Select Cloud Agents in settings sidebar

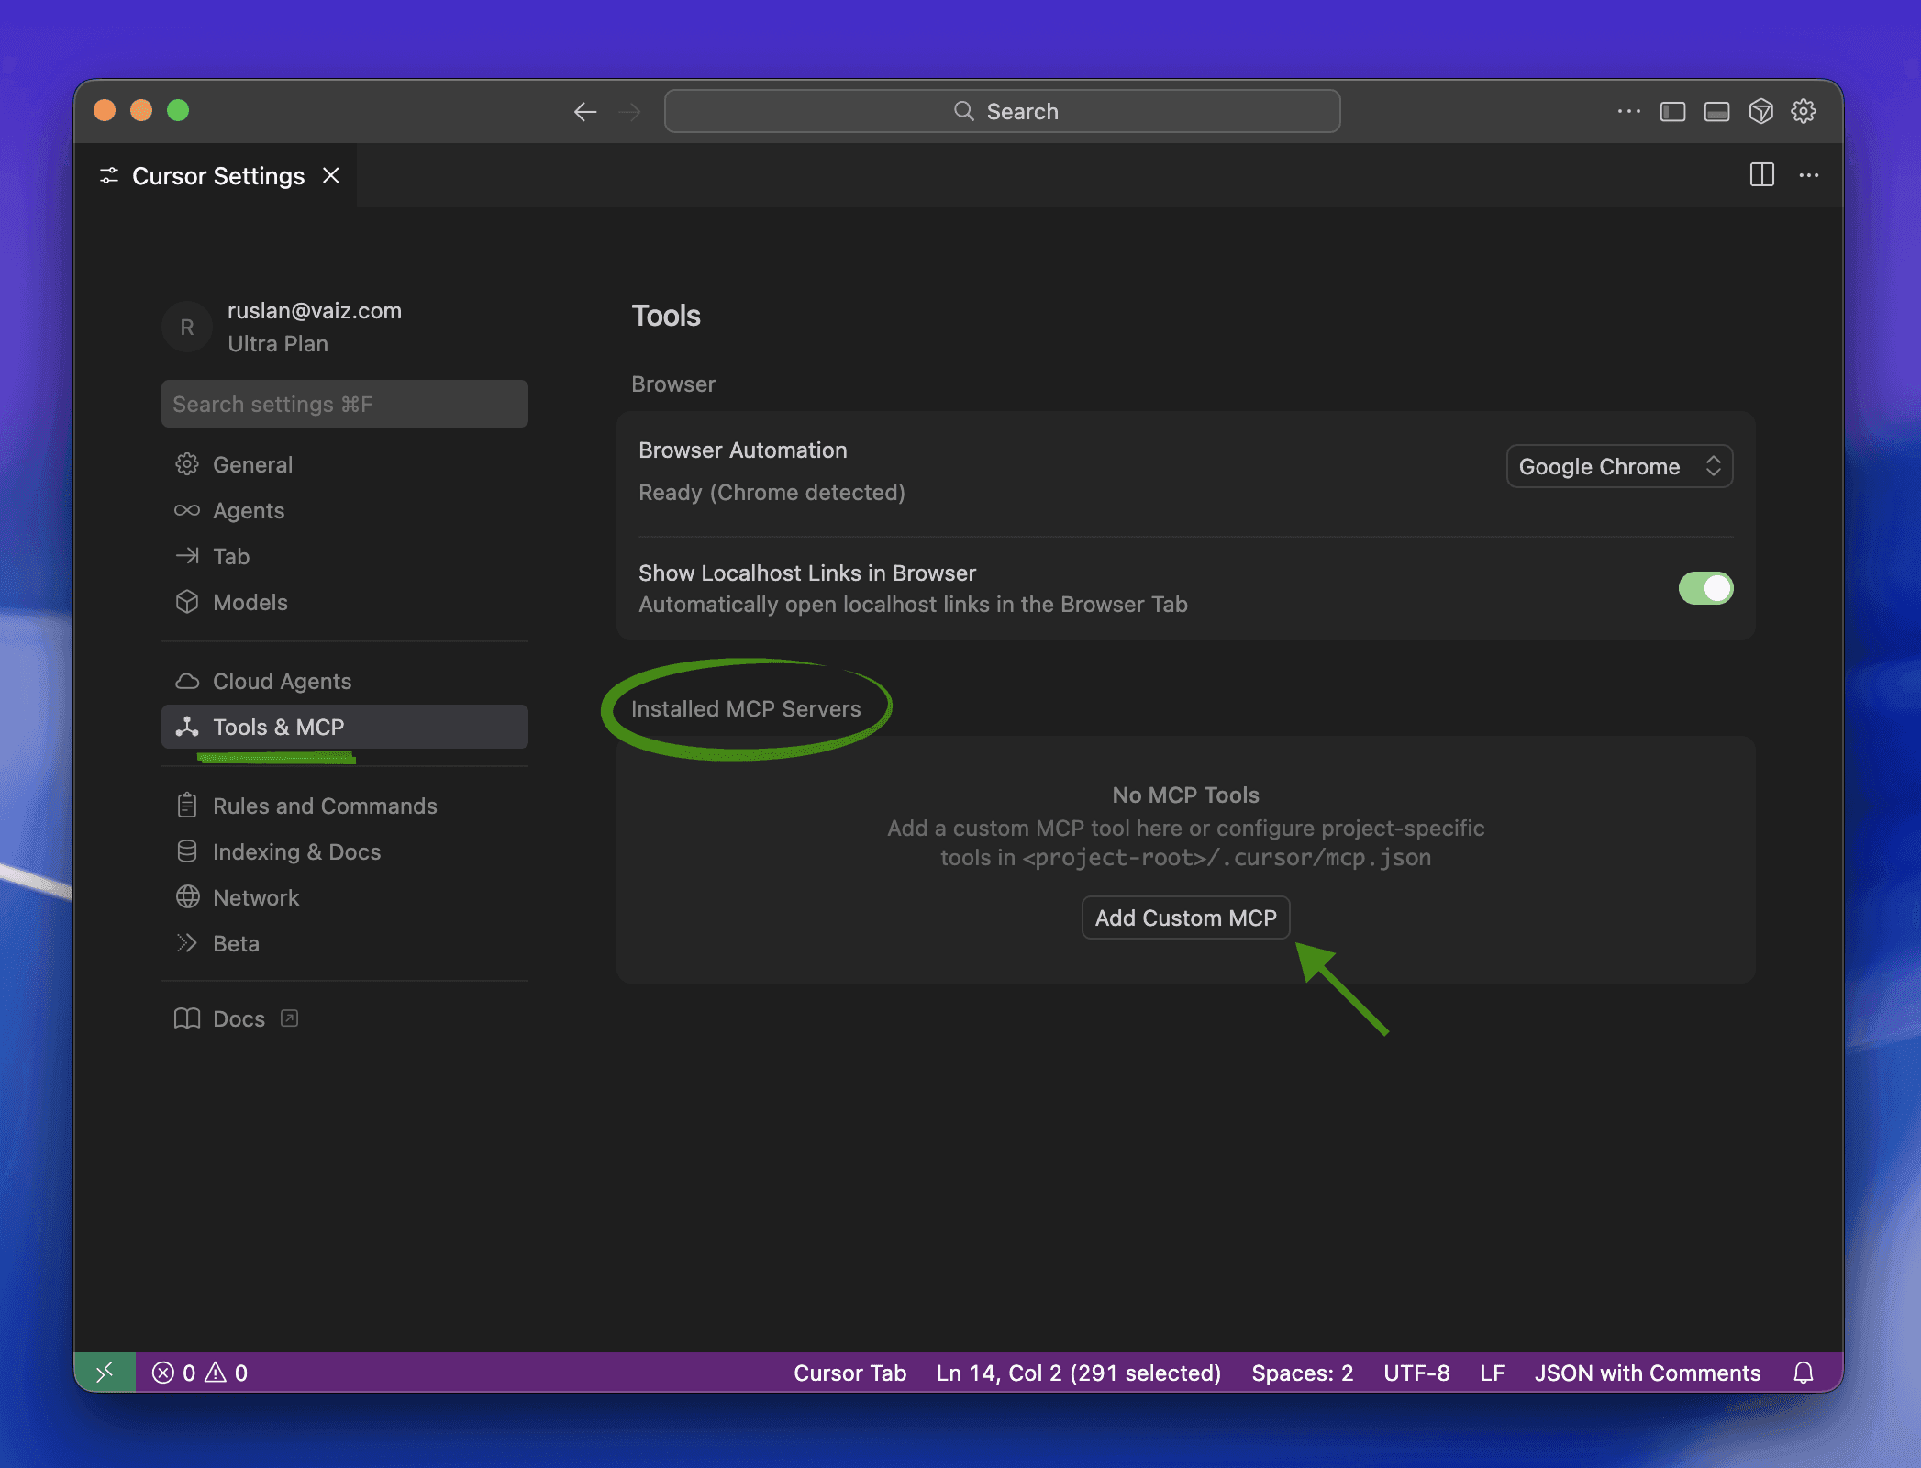click(282, 681)
